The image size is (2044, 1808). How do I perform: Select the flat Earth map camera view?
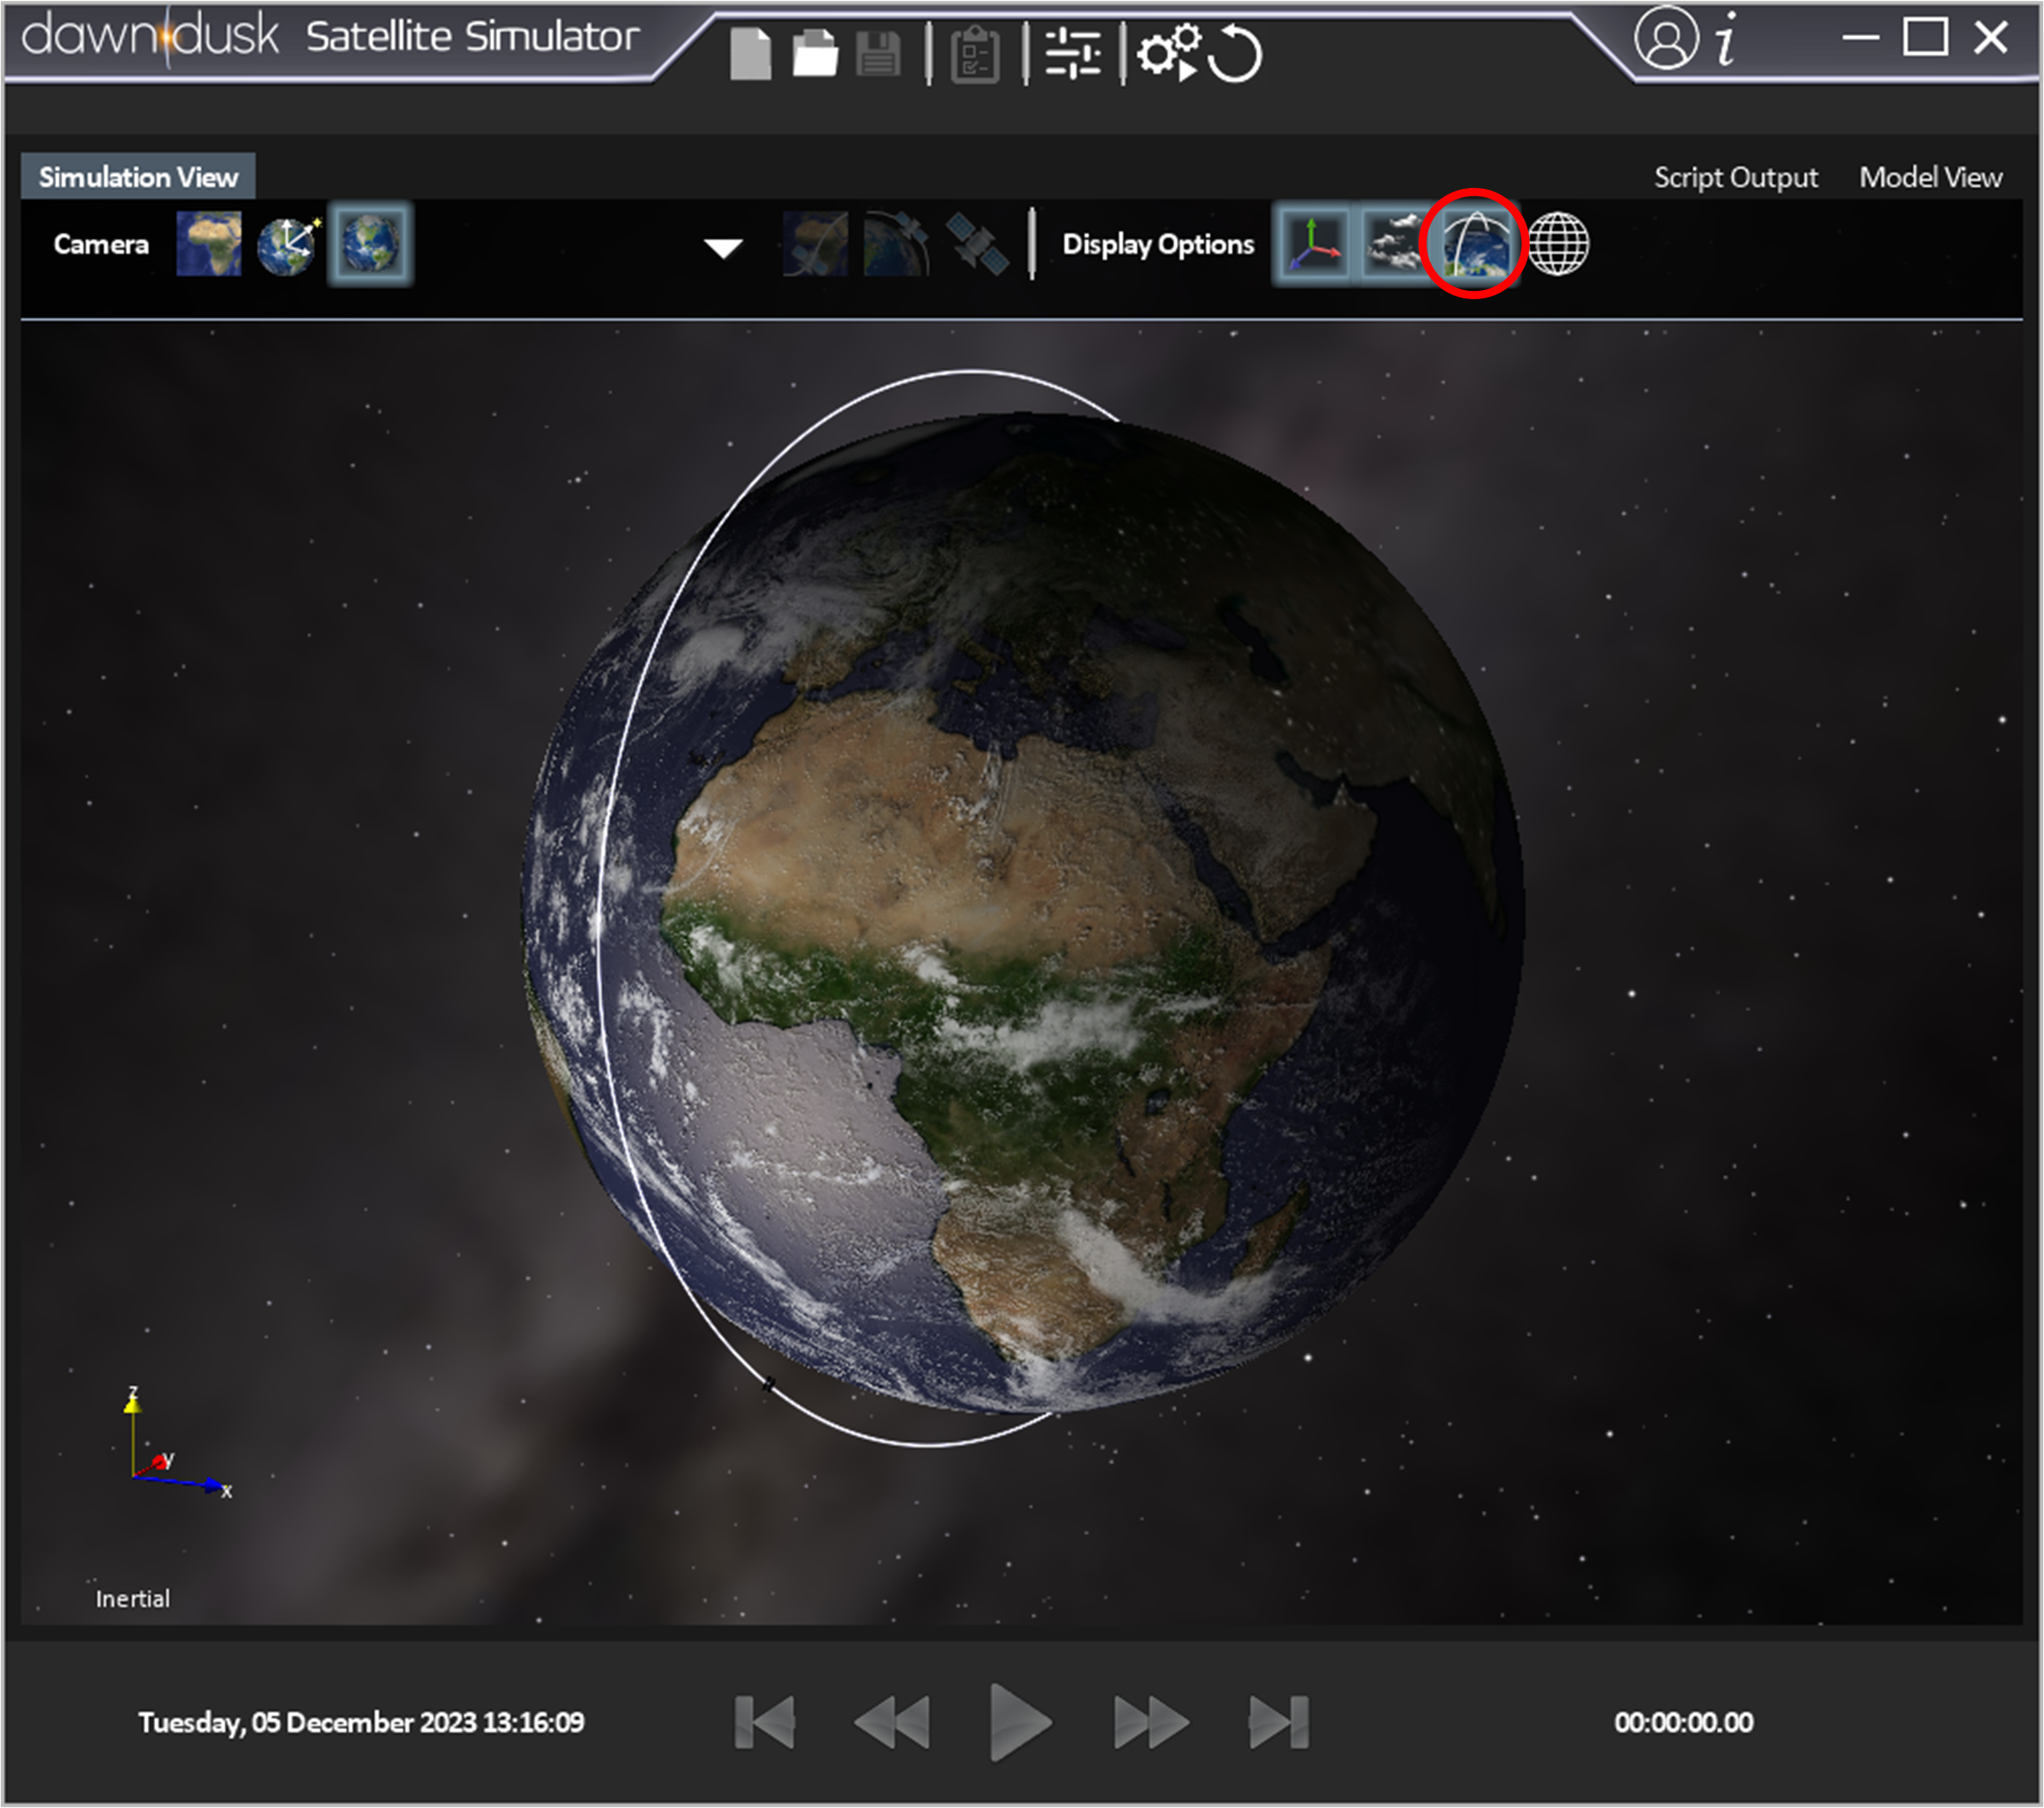(209, 244)
